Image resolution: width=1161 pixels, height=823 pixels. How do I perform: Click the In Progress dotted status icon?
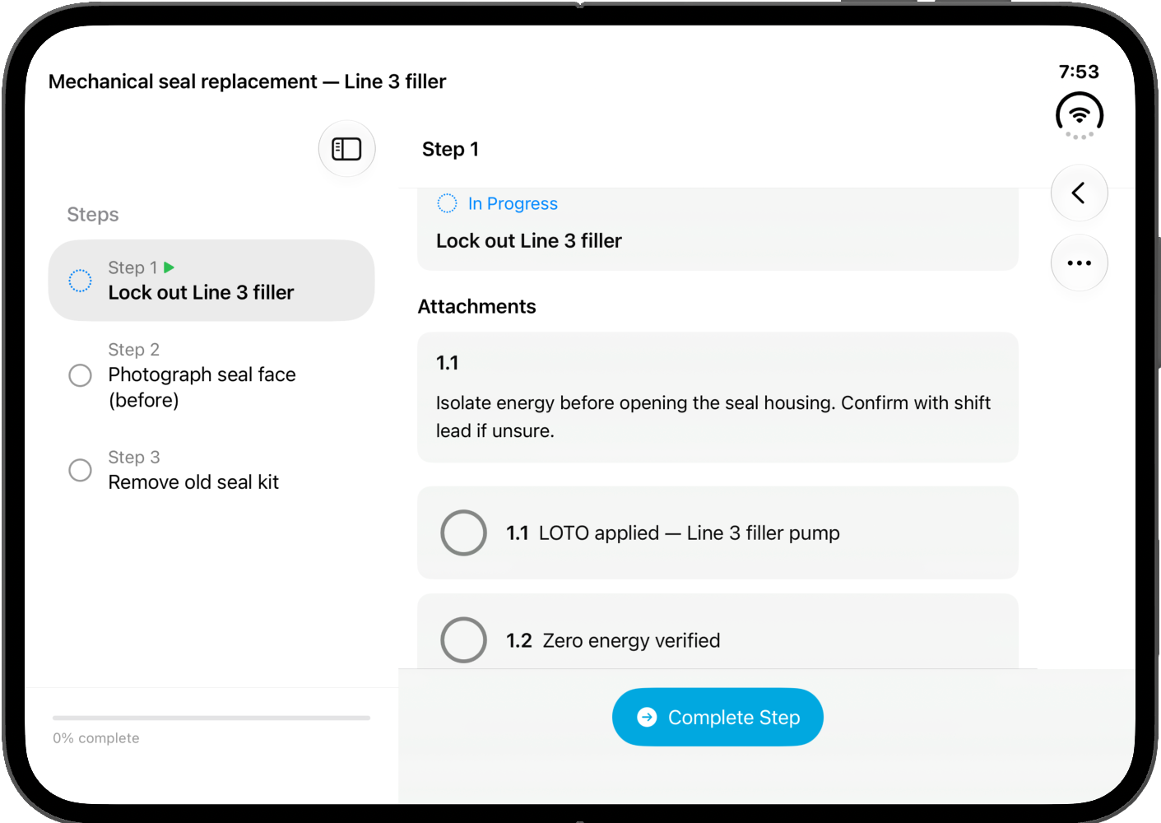[447, 203]
